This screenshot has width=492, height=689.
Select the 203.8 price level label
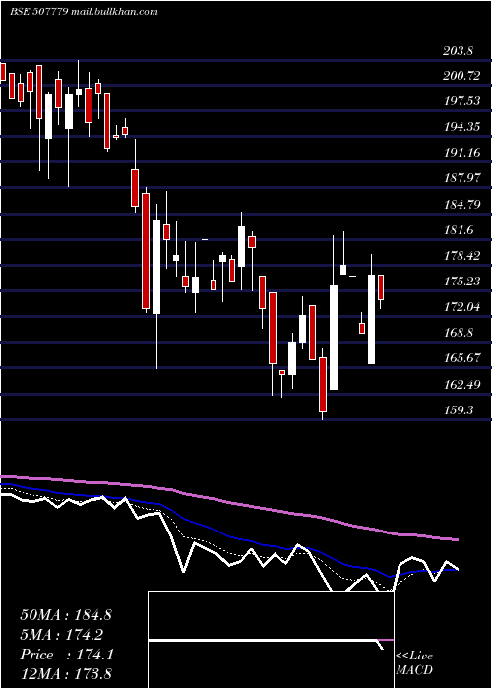(459, 51)
